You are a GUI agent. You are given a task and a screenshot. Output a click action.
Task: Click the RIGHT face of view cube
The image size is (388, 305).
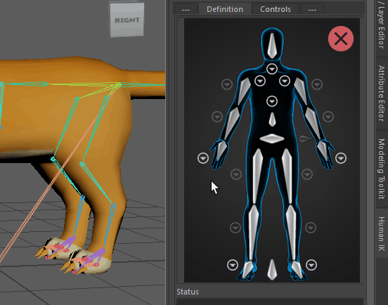tap(127, 20)
